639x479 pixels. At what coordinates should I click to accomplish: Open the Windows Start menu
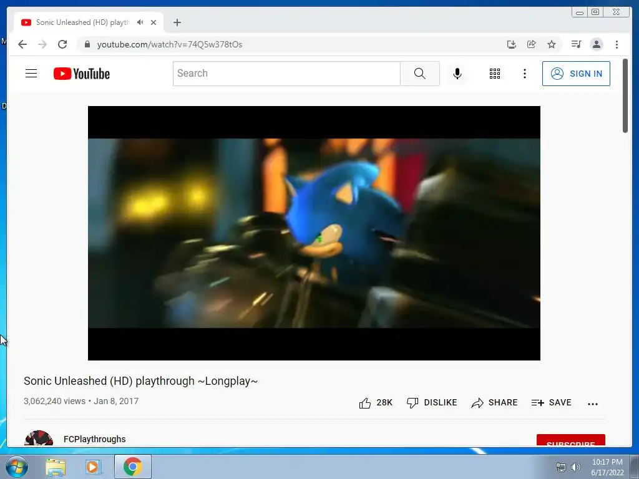coord(17,467)
